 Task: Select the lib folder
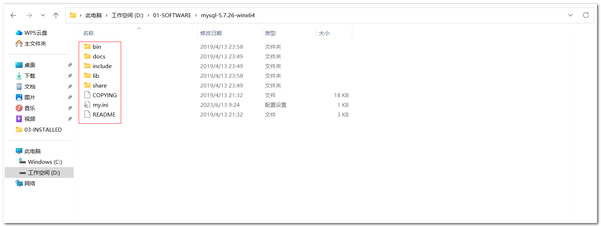(x=96, y=76)
